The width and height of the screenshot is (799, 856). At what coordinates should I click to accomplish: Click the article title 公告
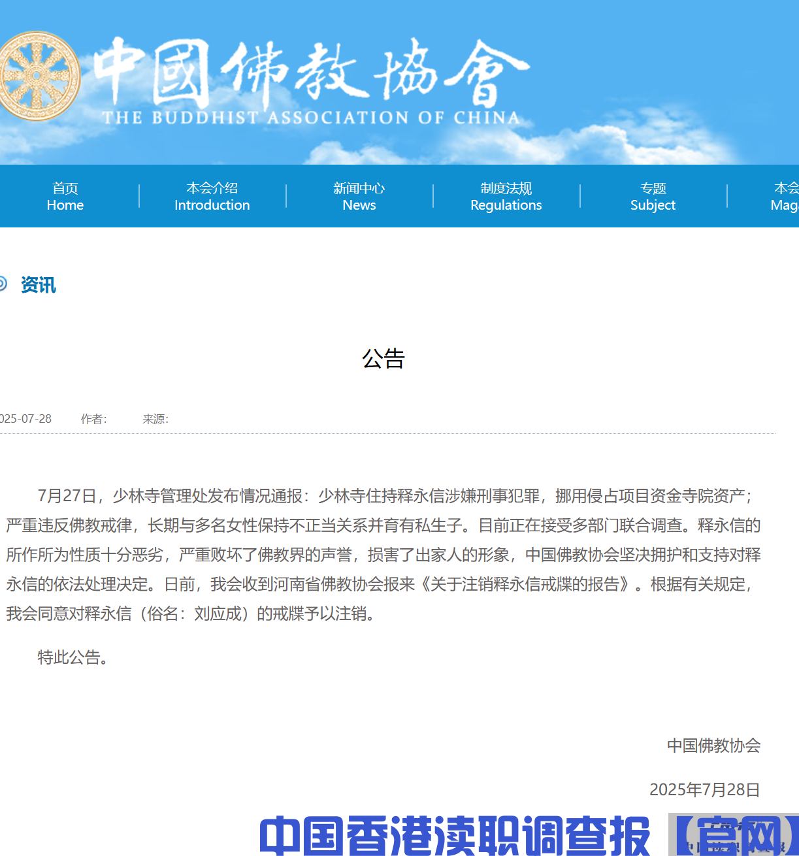click(384, 359)
